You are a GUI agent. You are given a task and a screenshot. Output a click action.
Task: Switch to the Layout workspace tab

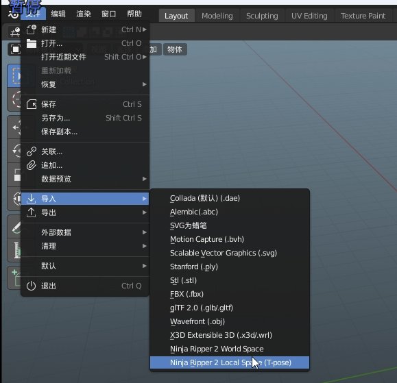click(x=176, y=16)
